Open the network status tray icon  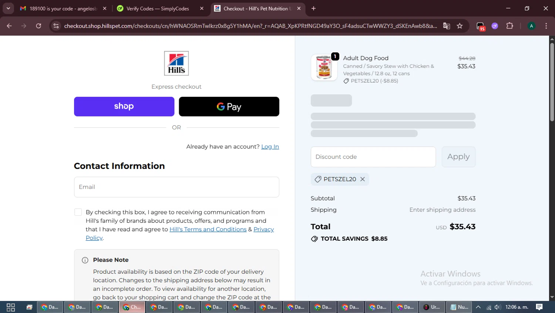(x=489, y=307)
